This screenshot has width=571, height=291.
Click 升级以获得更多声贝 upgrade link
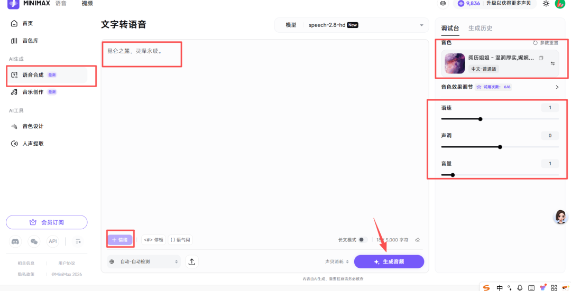(x=509, y=3)
